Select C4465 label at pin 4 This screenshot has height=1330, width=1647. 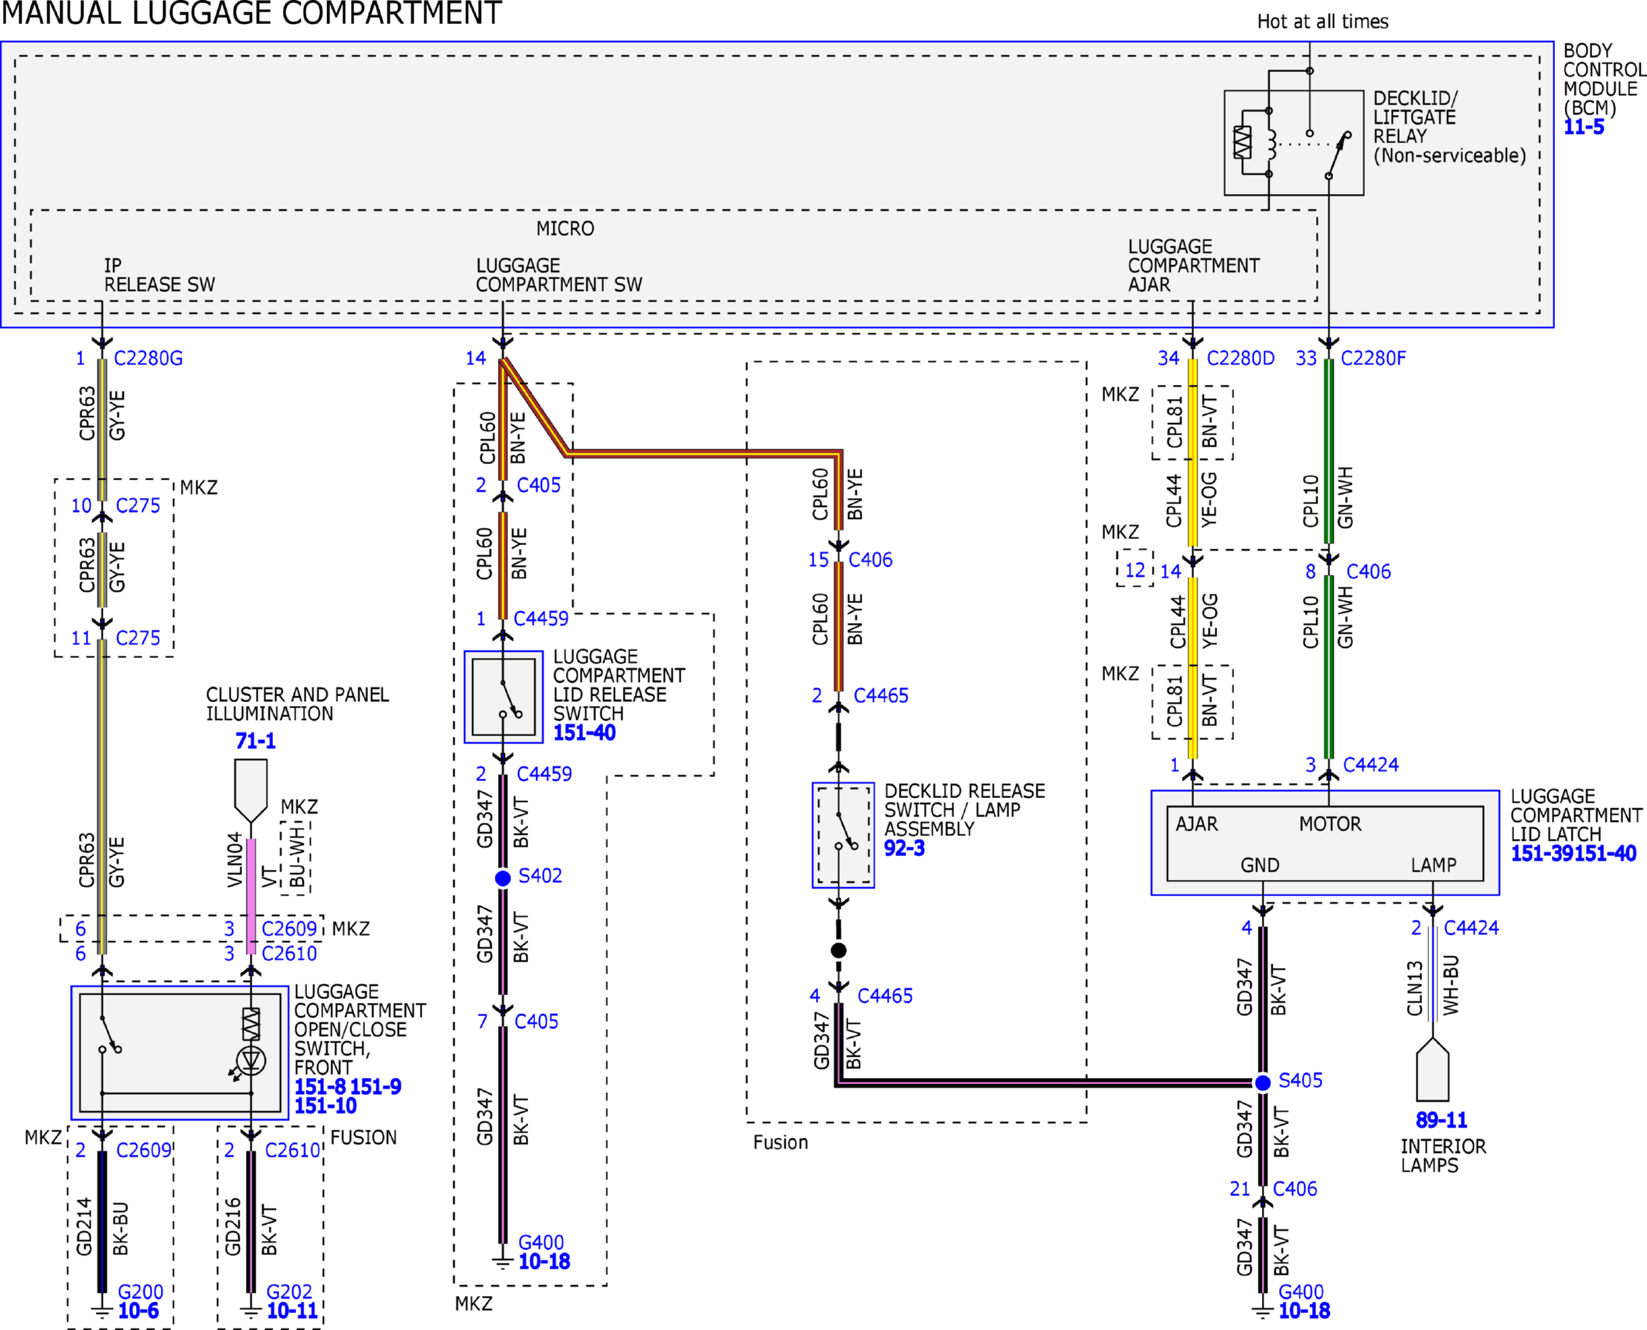tap(885, 996)
